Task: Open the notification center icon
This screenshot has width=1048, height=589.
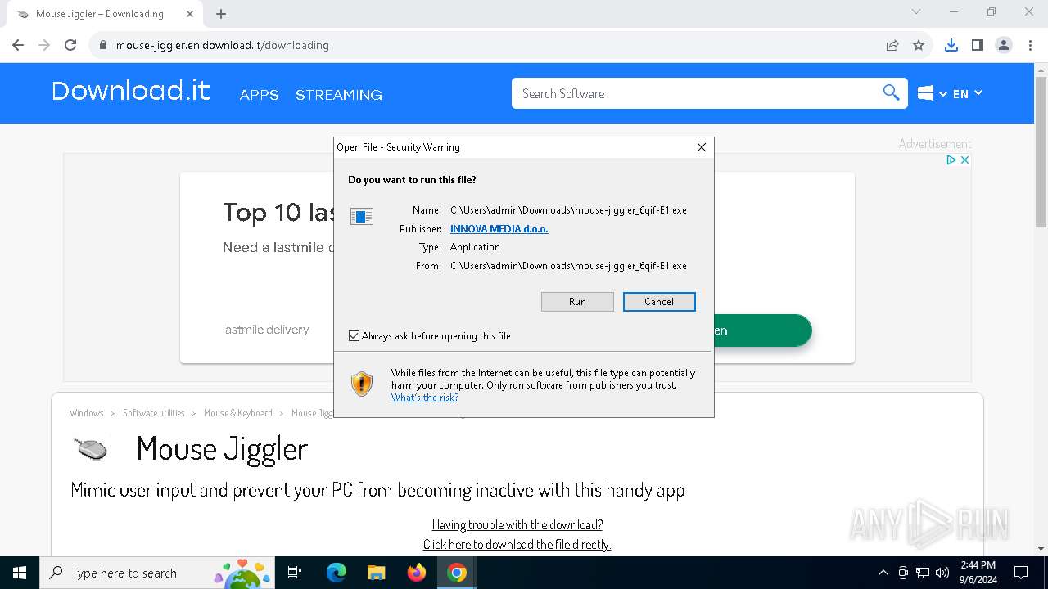Action: click(1021, 573)
